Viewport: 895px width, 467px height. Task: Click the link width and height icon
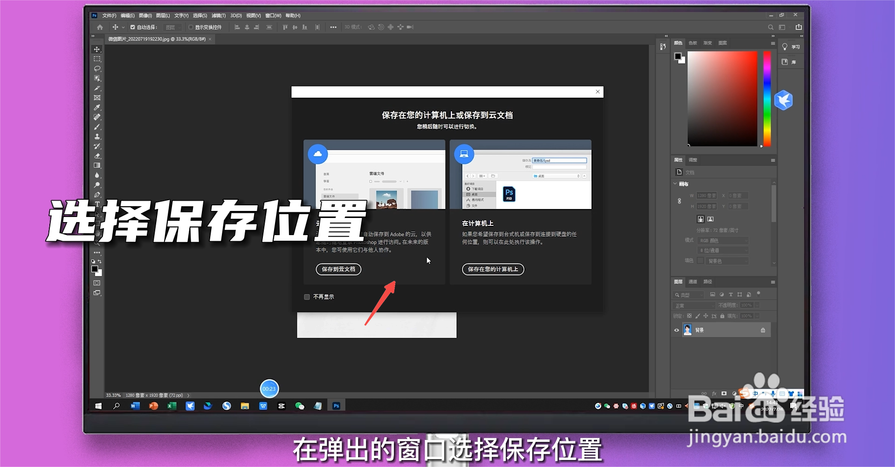679,201
